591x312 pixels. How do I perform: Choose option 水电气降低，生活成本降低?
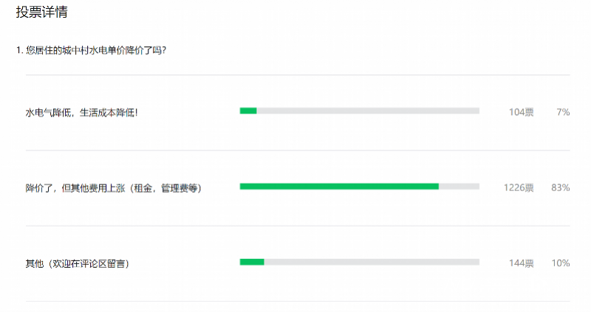pos(81,113)
